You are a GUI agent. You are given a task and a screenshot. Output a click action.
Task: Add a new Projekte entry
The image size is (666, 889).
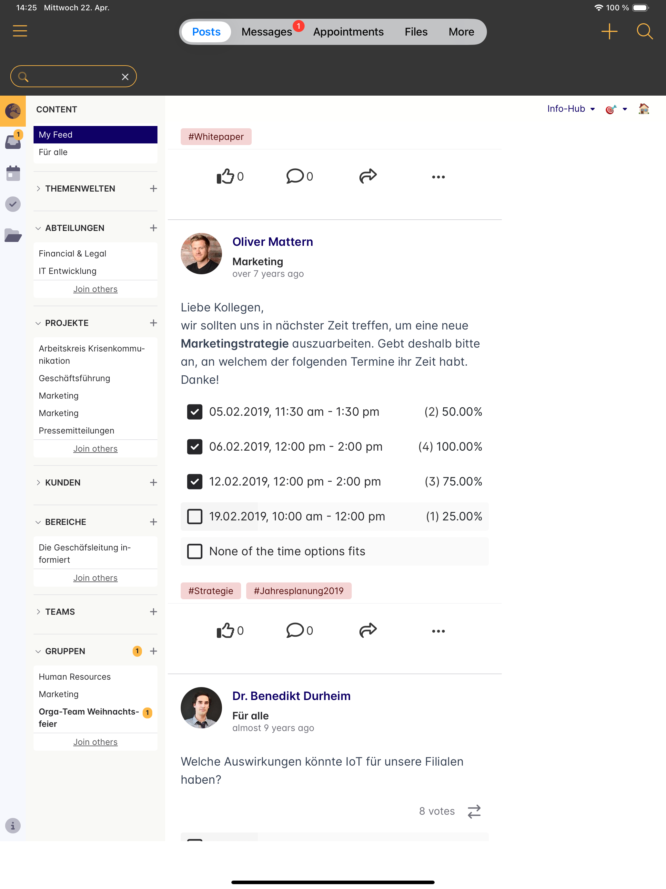(153, 323)
